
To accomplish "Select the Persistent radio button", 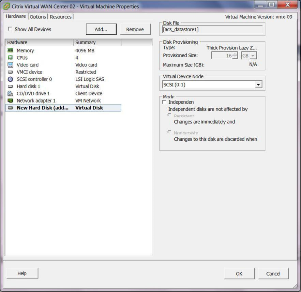I will [x=169, y=115].
